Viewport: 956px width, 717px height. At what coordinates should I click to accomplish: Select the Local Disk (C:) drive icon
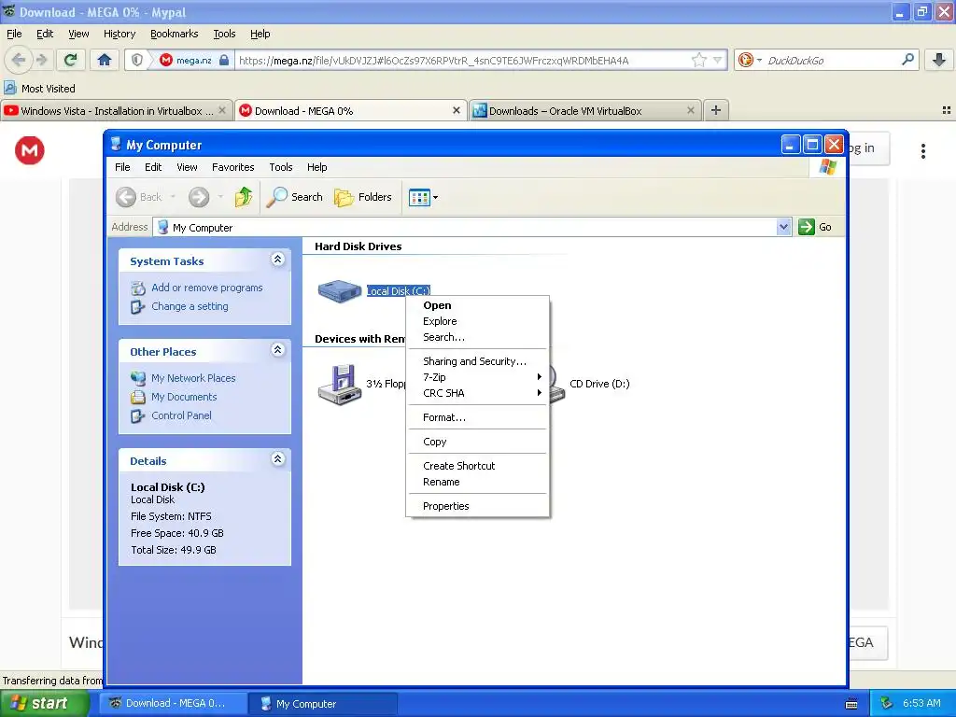340,291
